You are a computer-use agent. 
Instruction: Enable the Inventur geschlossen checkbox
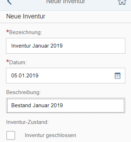click(11, 135)
